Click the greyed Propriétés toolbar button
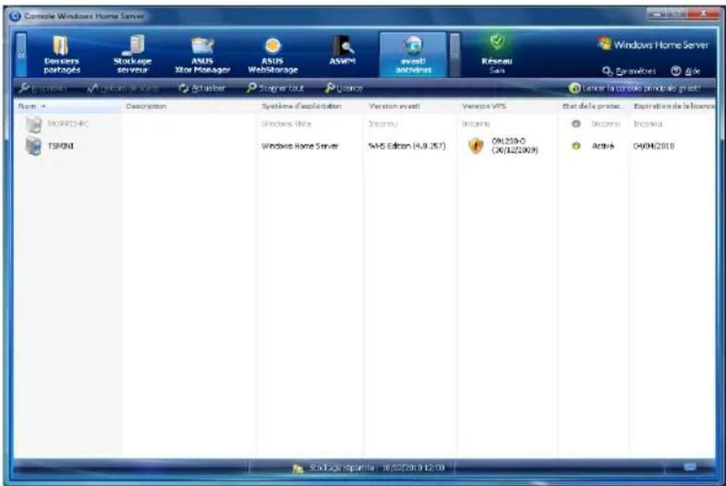This screenshot has width=726, height=486. (x=43, y=87)
